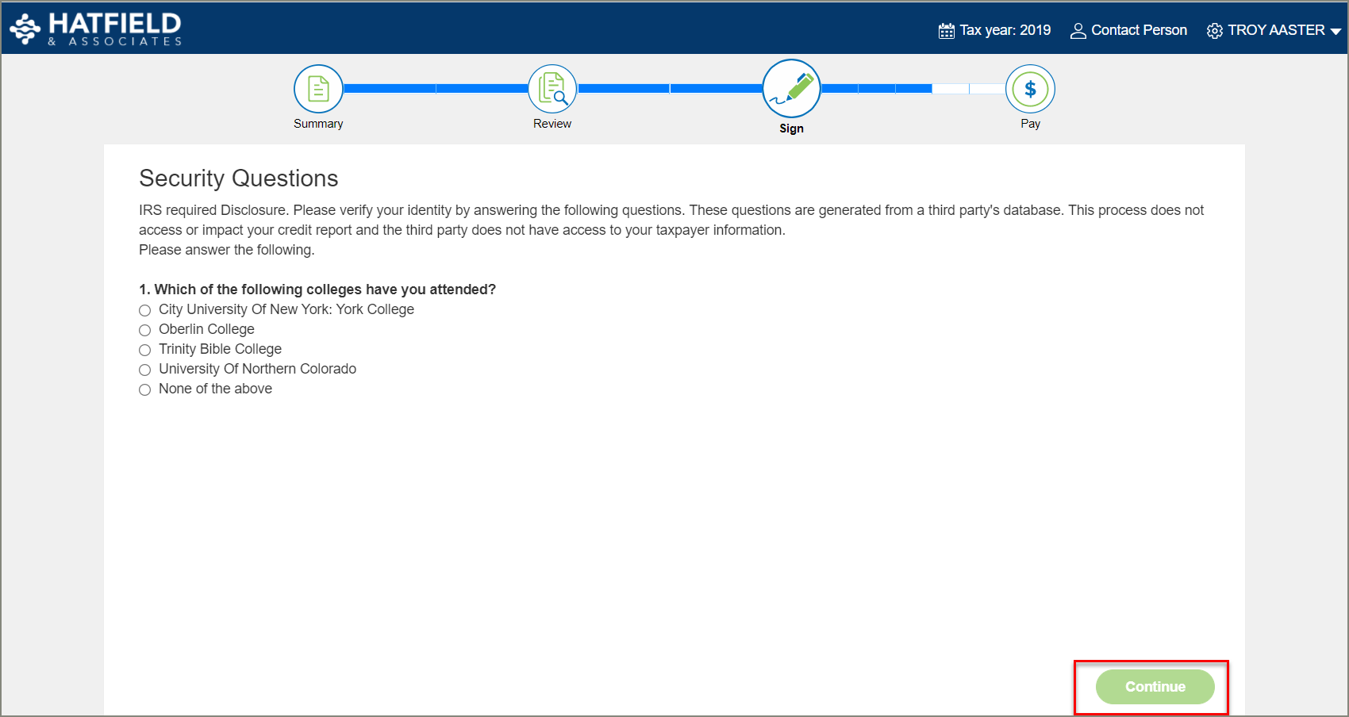This screenshot has height=717, width=1349.
Task: Click the Pay step label
Action: click(x=1030, y=124)
